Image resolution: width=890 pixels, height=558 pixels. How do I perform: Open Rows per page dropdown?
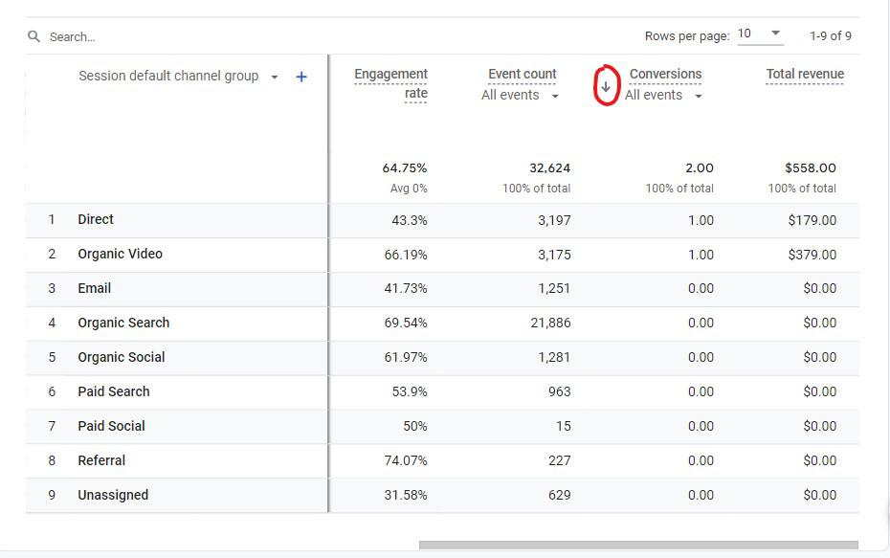click(760, 34)
